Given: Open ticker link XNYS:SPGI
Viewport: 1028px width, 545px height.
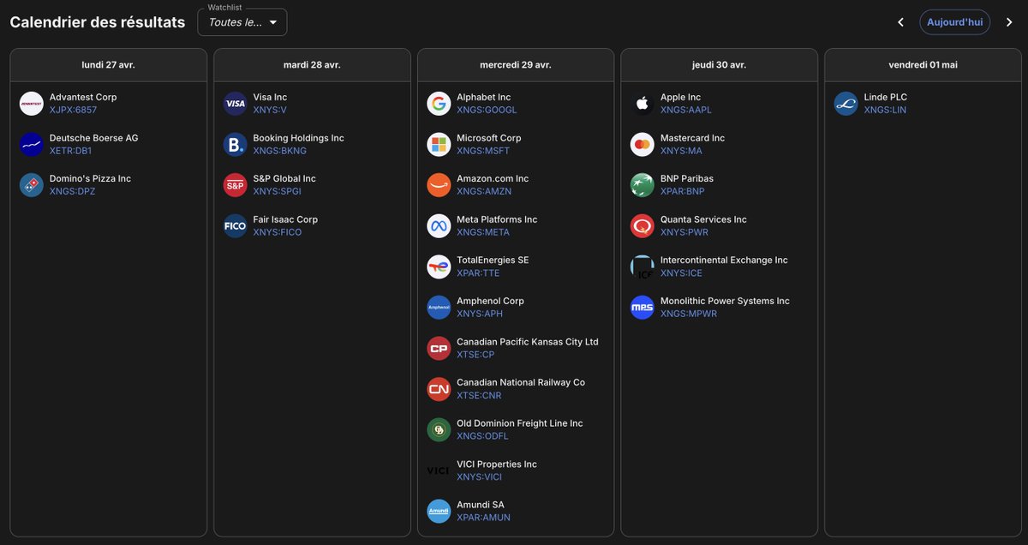Looking at the screenshot, I should 278,192.
